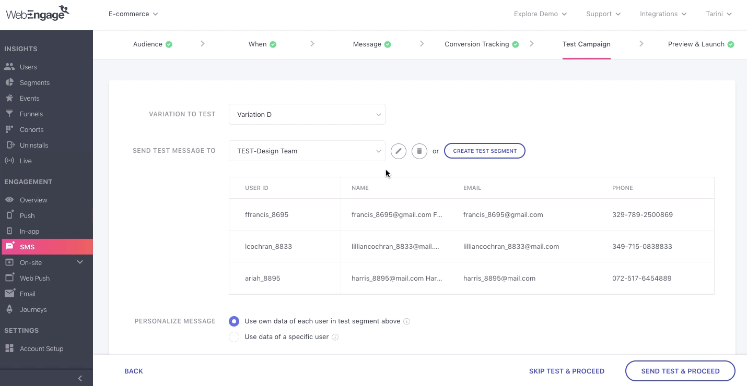Click Phone column header
The height and width of the screenshot is (386, 747).
[623, 188]
